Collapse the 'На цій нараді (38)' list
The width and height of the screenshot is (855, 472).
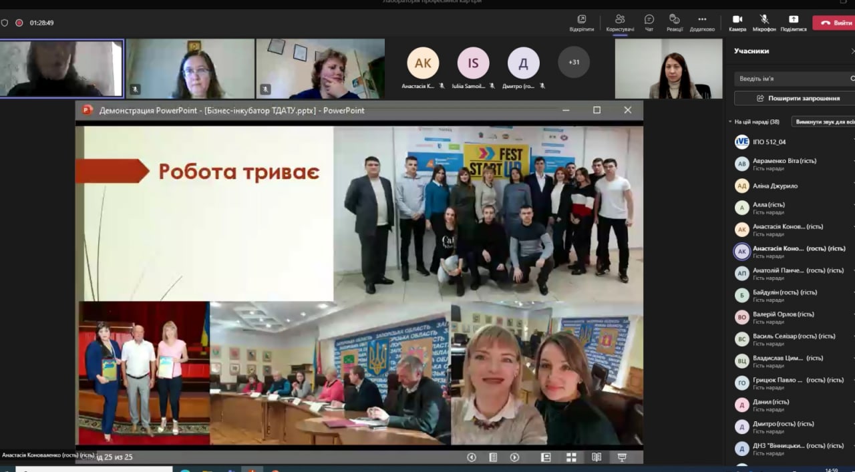(x=730, y=122)
